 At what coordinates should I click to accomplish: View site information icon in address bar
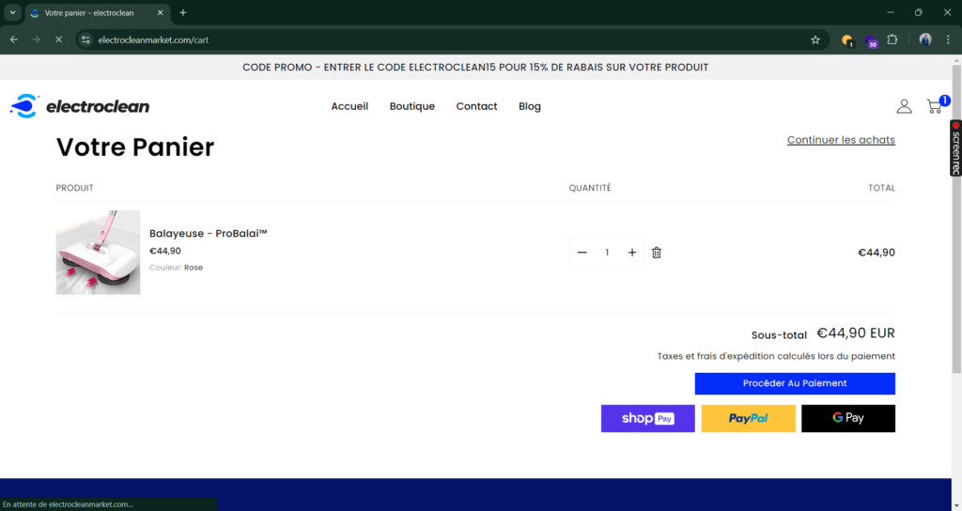85,39
